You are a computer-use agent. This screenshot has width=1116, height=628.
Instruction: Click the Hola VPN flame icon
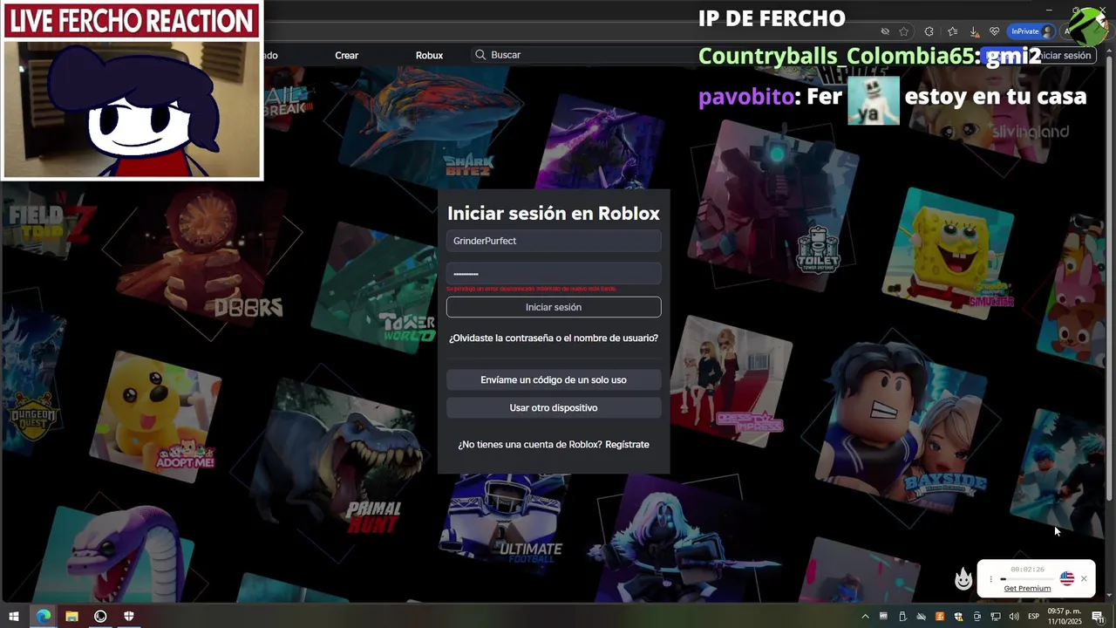[963, 578]
